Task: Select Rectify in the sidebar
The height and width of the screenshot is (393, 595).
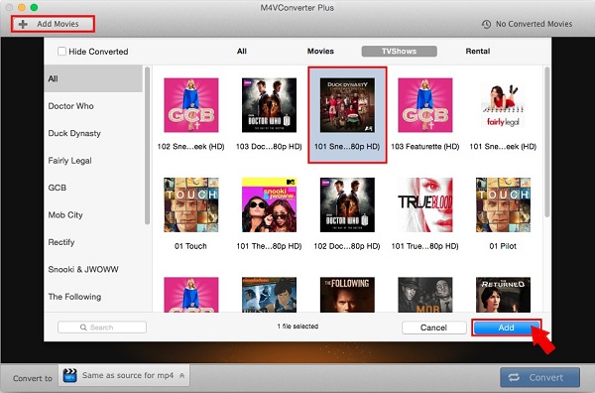Action: 93,242
